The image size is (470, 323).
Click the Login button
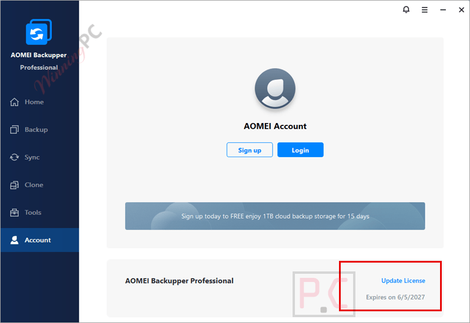click(x=300, y=150)
